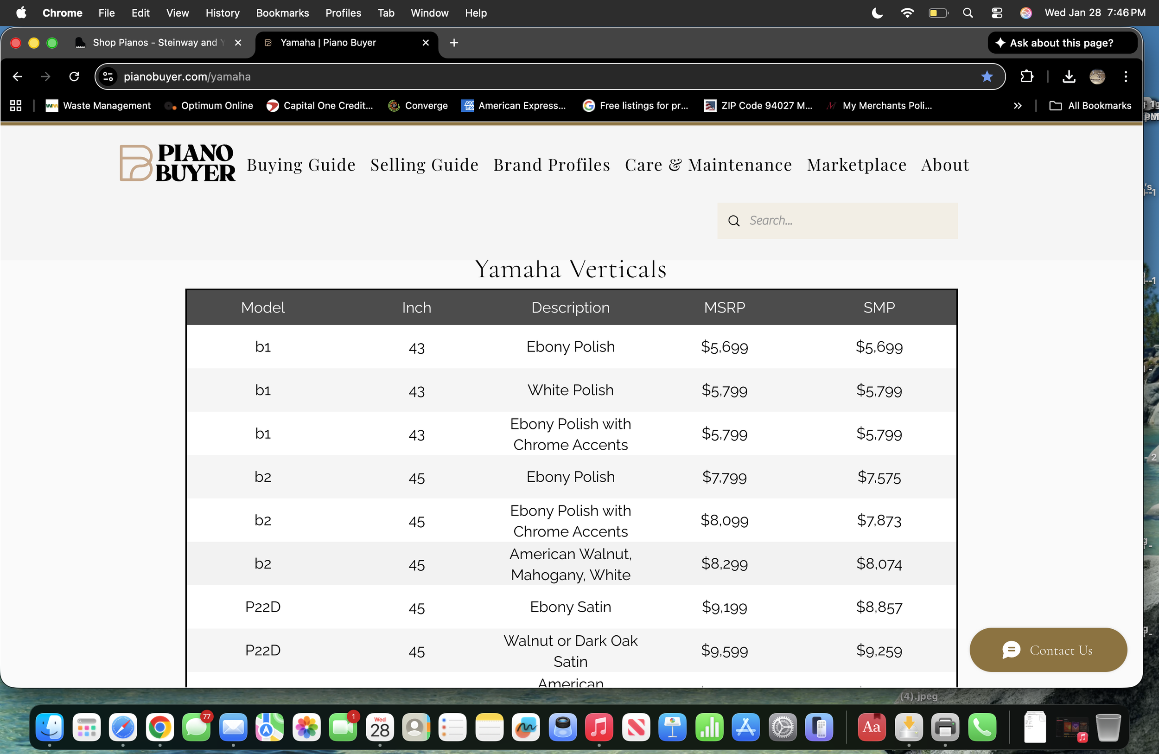Screen dimensions: 1159x754
Task: Click the extensions puzzle icon
Action: click(x=1027, y=77)
